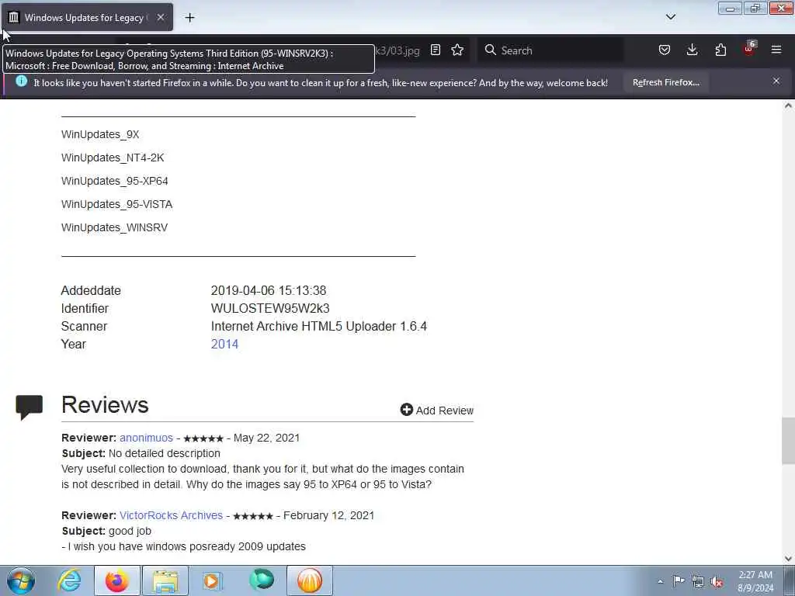Click the May 22, 2021 review date
This screenshot has width=795, height=596.
click(x=267, y=438)
